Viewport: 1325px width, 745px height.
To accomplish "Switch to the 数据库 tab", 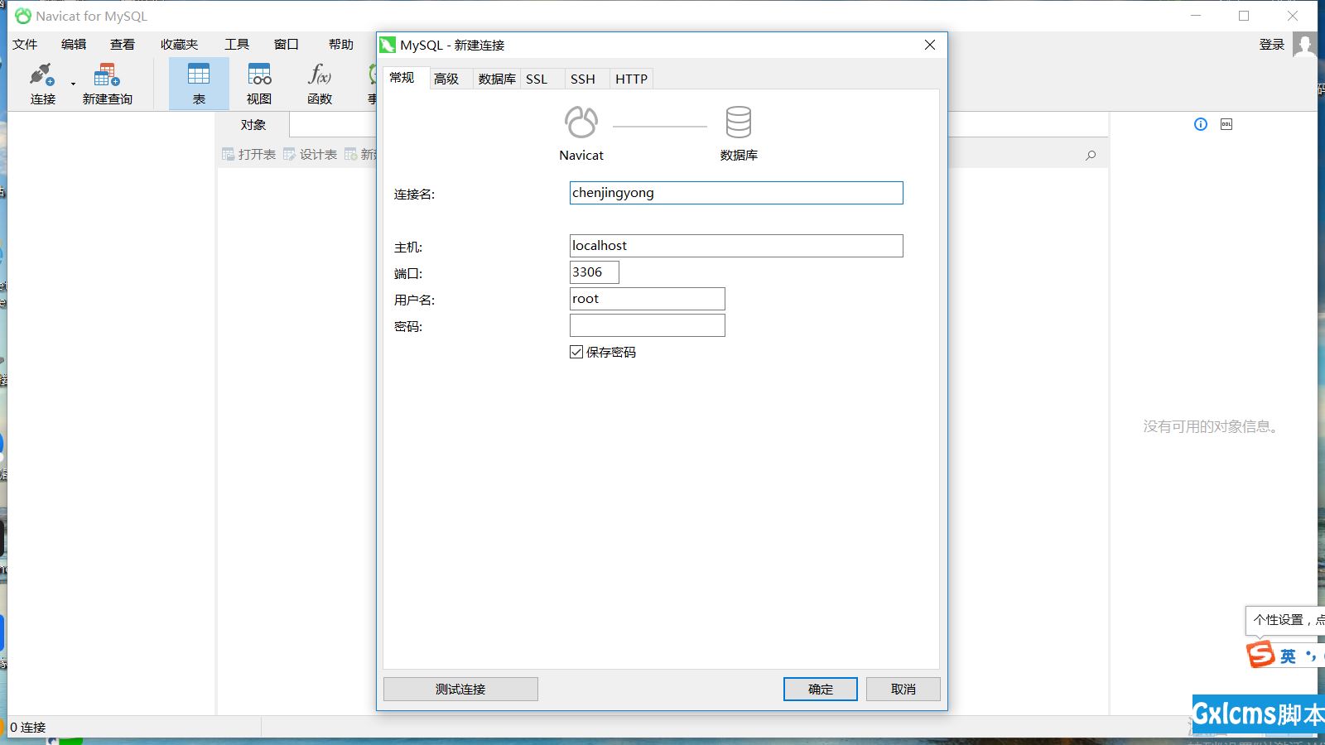I will 497,79.
